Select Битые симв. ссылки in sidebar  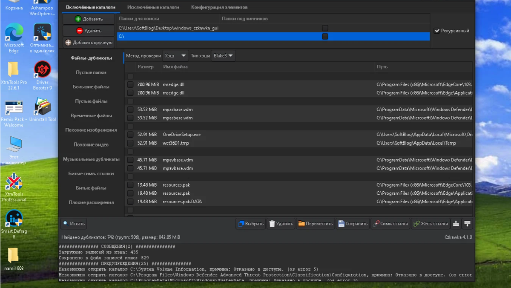(x=91, y=174)
